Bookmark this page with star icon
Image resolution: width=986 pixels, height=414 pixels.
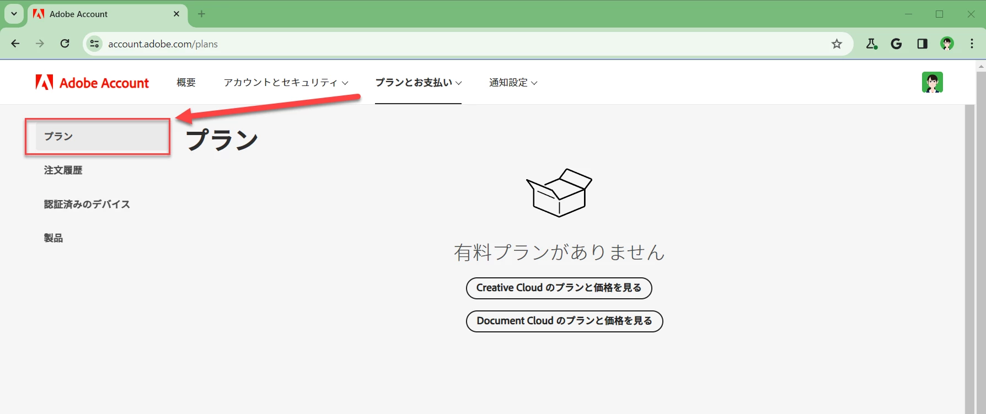[837, 44]
